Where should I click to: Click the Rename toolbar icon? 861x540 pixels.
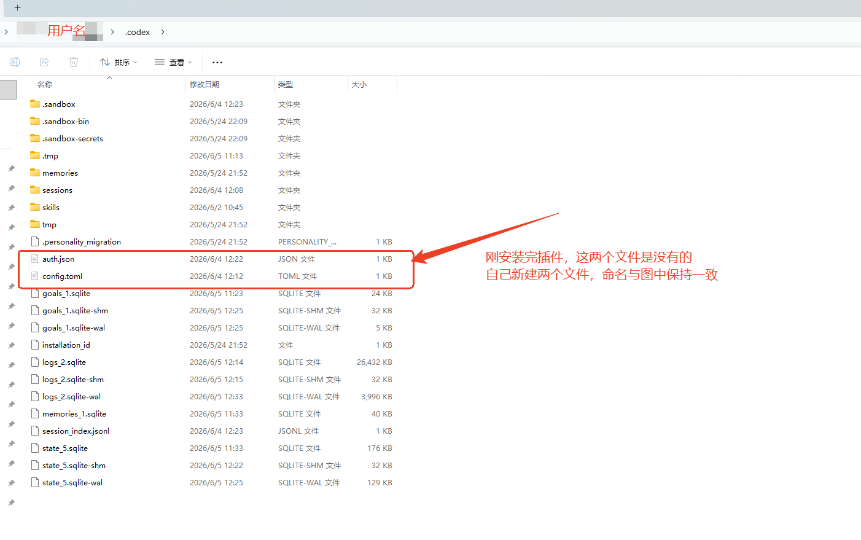point(15,62)
